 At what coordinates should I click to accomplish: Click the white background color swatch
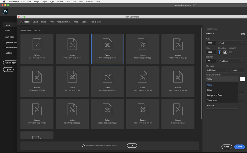click(242, 79)
